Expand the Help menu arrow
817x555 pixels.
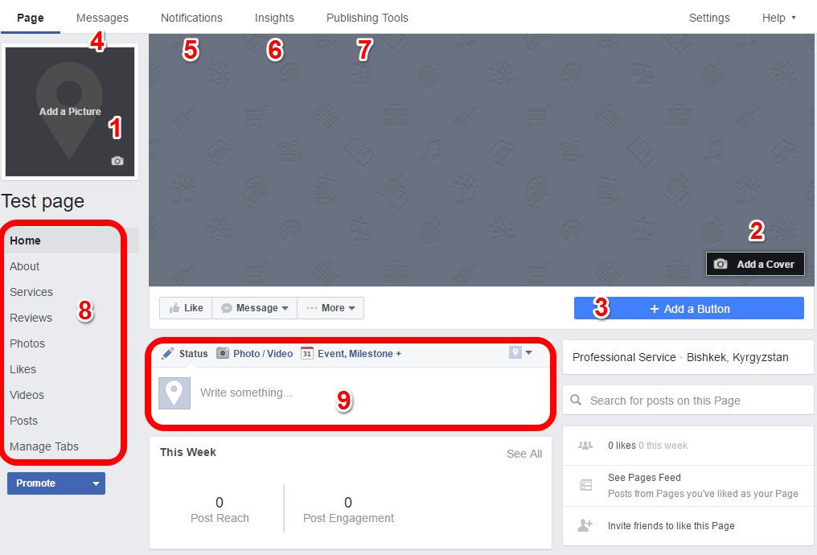794,18
